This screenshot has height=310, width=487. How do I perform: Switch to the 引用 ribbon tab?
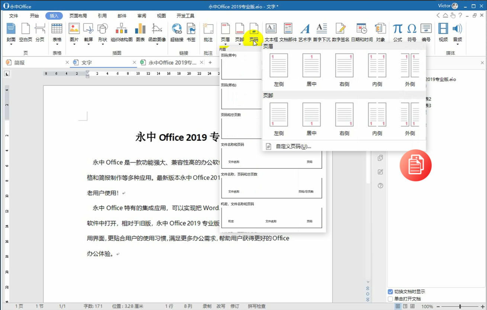point(102,16)
